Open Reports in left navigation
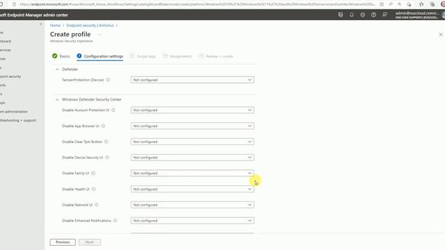 [x=3, y=85]
